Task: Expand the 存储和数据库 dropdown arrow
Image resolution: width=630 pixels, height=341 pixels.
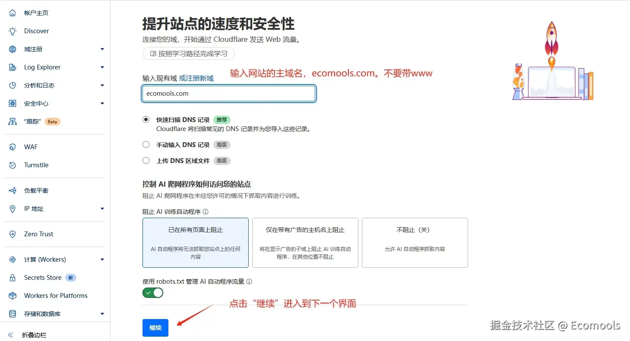Action: coord(102,314)
